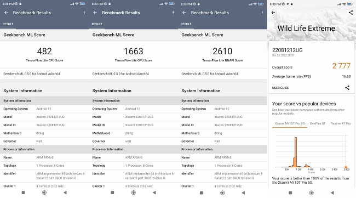Select RESULT tab on CPU score screen
356x198 pixels.
point(8,24)
